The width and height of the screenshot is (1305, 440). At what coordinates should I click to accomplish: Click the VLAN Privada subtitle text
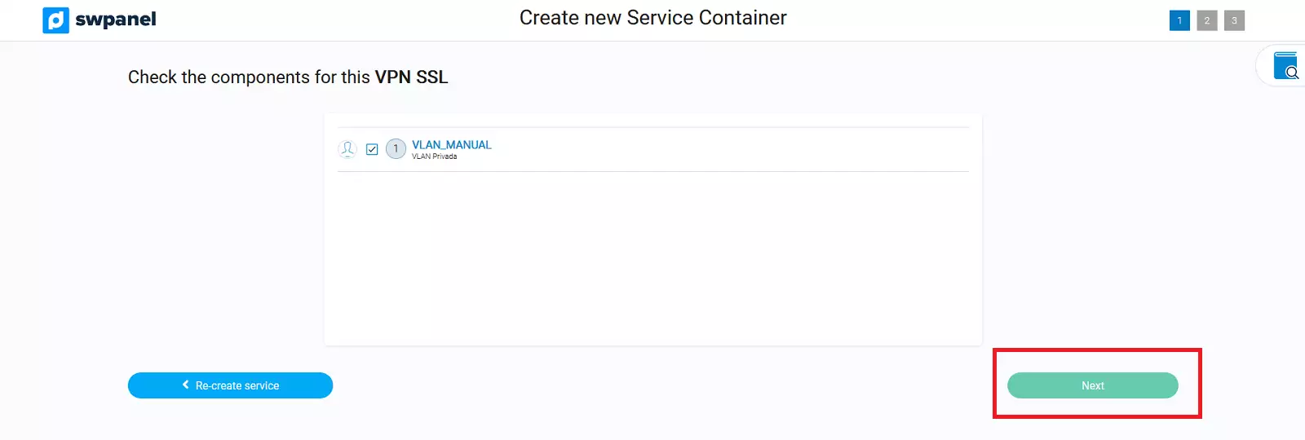pos(434,156)
